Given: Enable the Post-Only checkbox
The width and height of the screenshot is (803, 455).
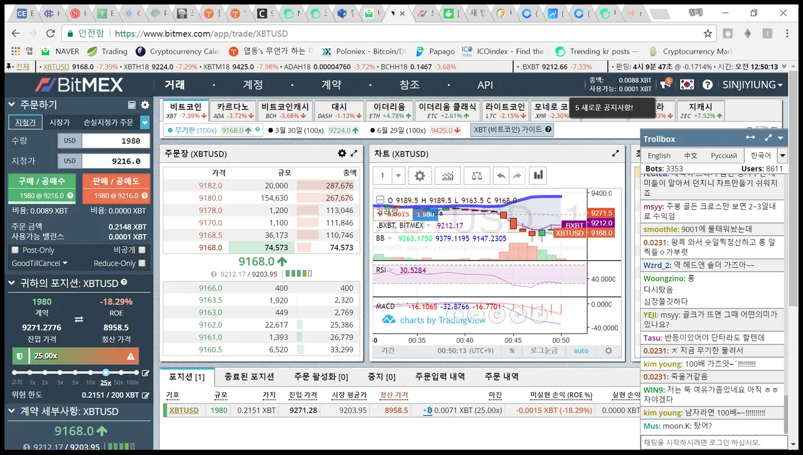Looking at the screenshot, I should [15, 250].
